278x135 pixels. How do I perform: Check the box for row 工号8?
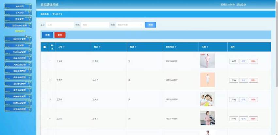pos(43,61)
